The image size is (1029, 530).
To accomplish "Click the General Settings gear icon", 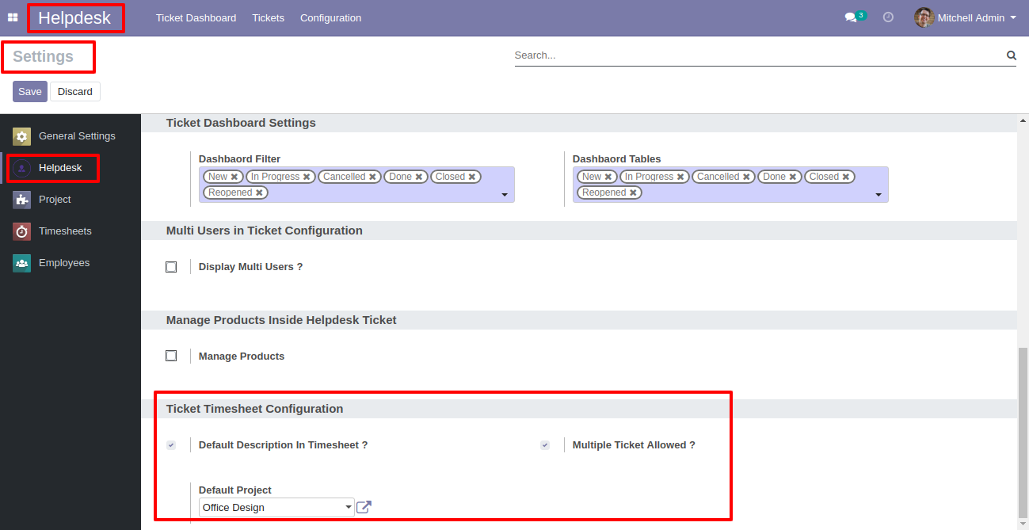I will pyautogui.click(x=22, y=136).
